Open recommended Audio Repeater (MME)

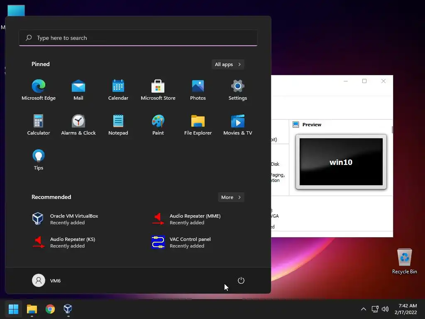click(186, 219)
